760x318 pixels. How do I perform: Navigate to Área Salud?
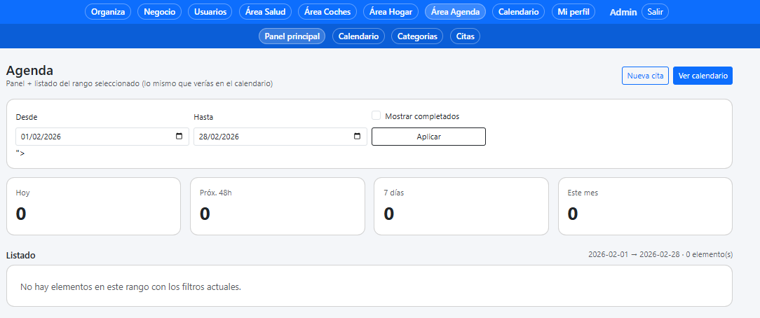[x=266, y=12]
